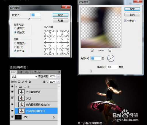Viewport: 147px width, 125px height.
Task: Select the 径向模糊颜色减淡女孩 layer thumbnail
Action: click(22, 105)
